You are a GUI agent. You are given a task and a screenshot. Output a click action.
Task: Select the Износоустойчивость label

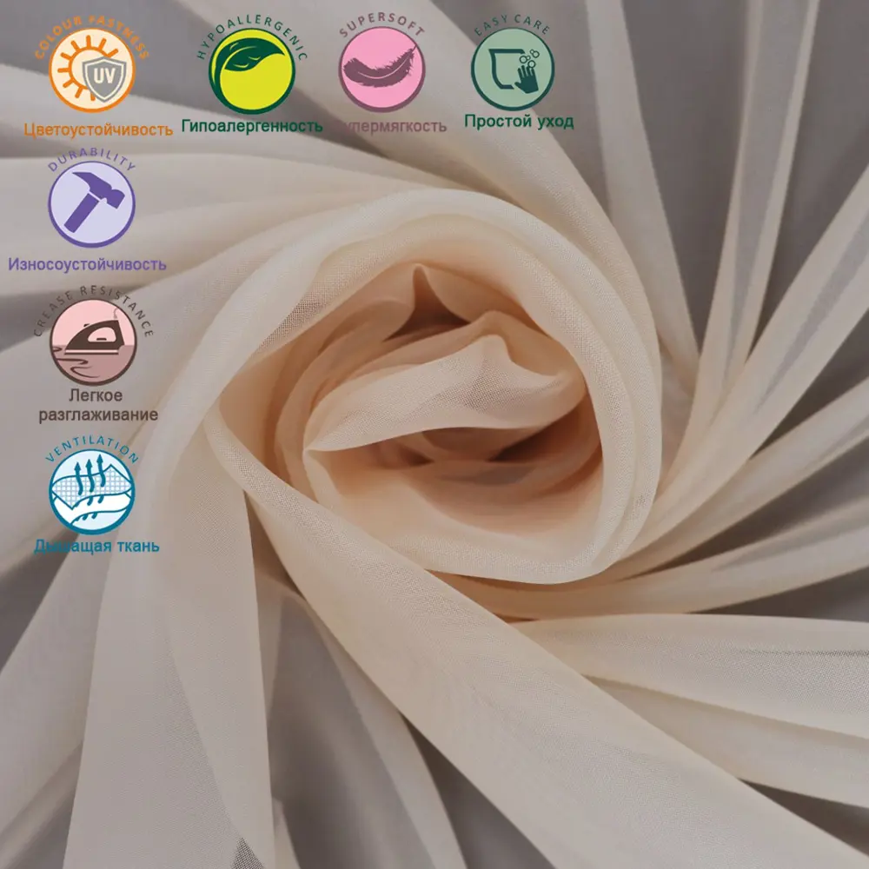pyautogui.click(x=87, y=264)
